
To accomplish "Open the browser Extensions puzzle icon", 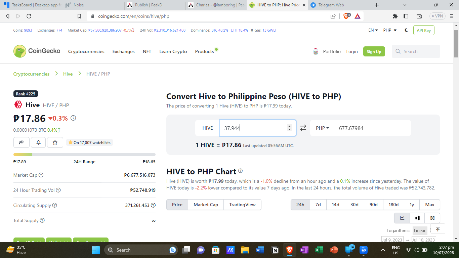I will pos(395,16).
